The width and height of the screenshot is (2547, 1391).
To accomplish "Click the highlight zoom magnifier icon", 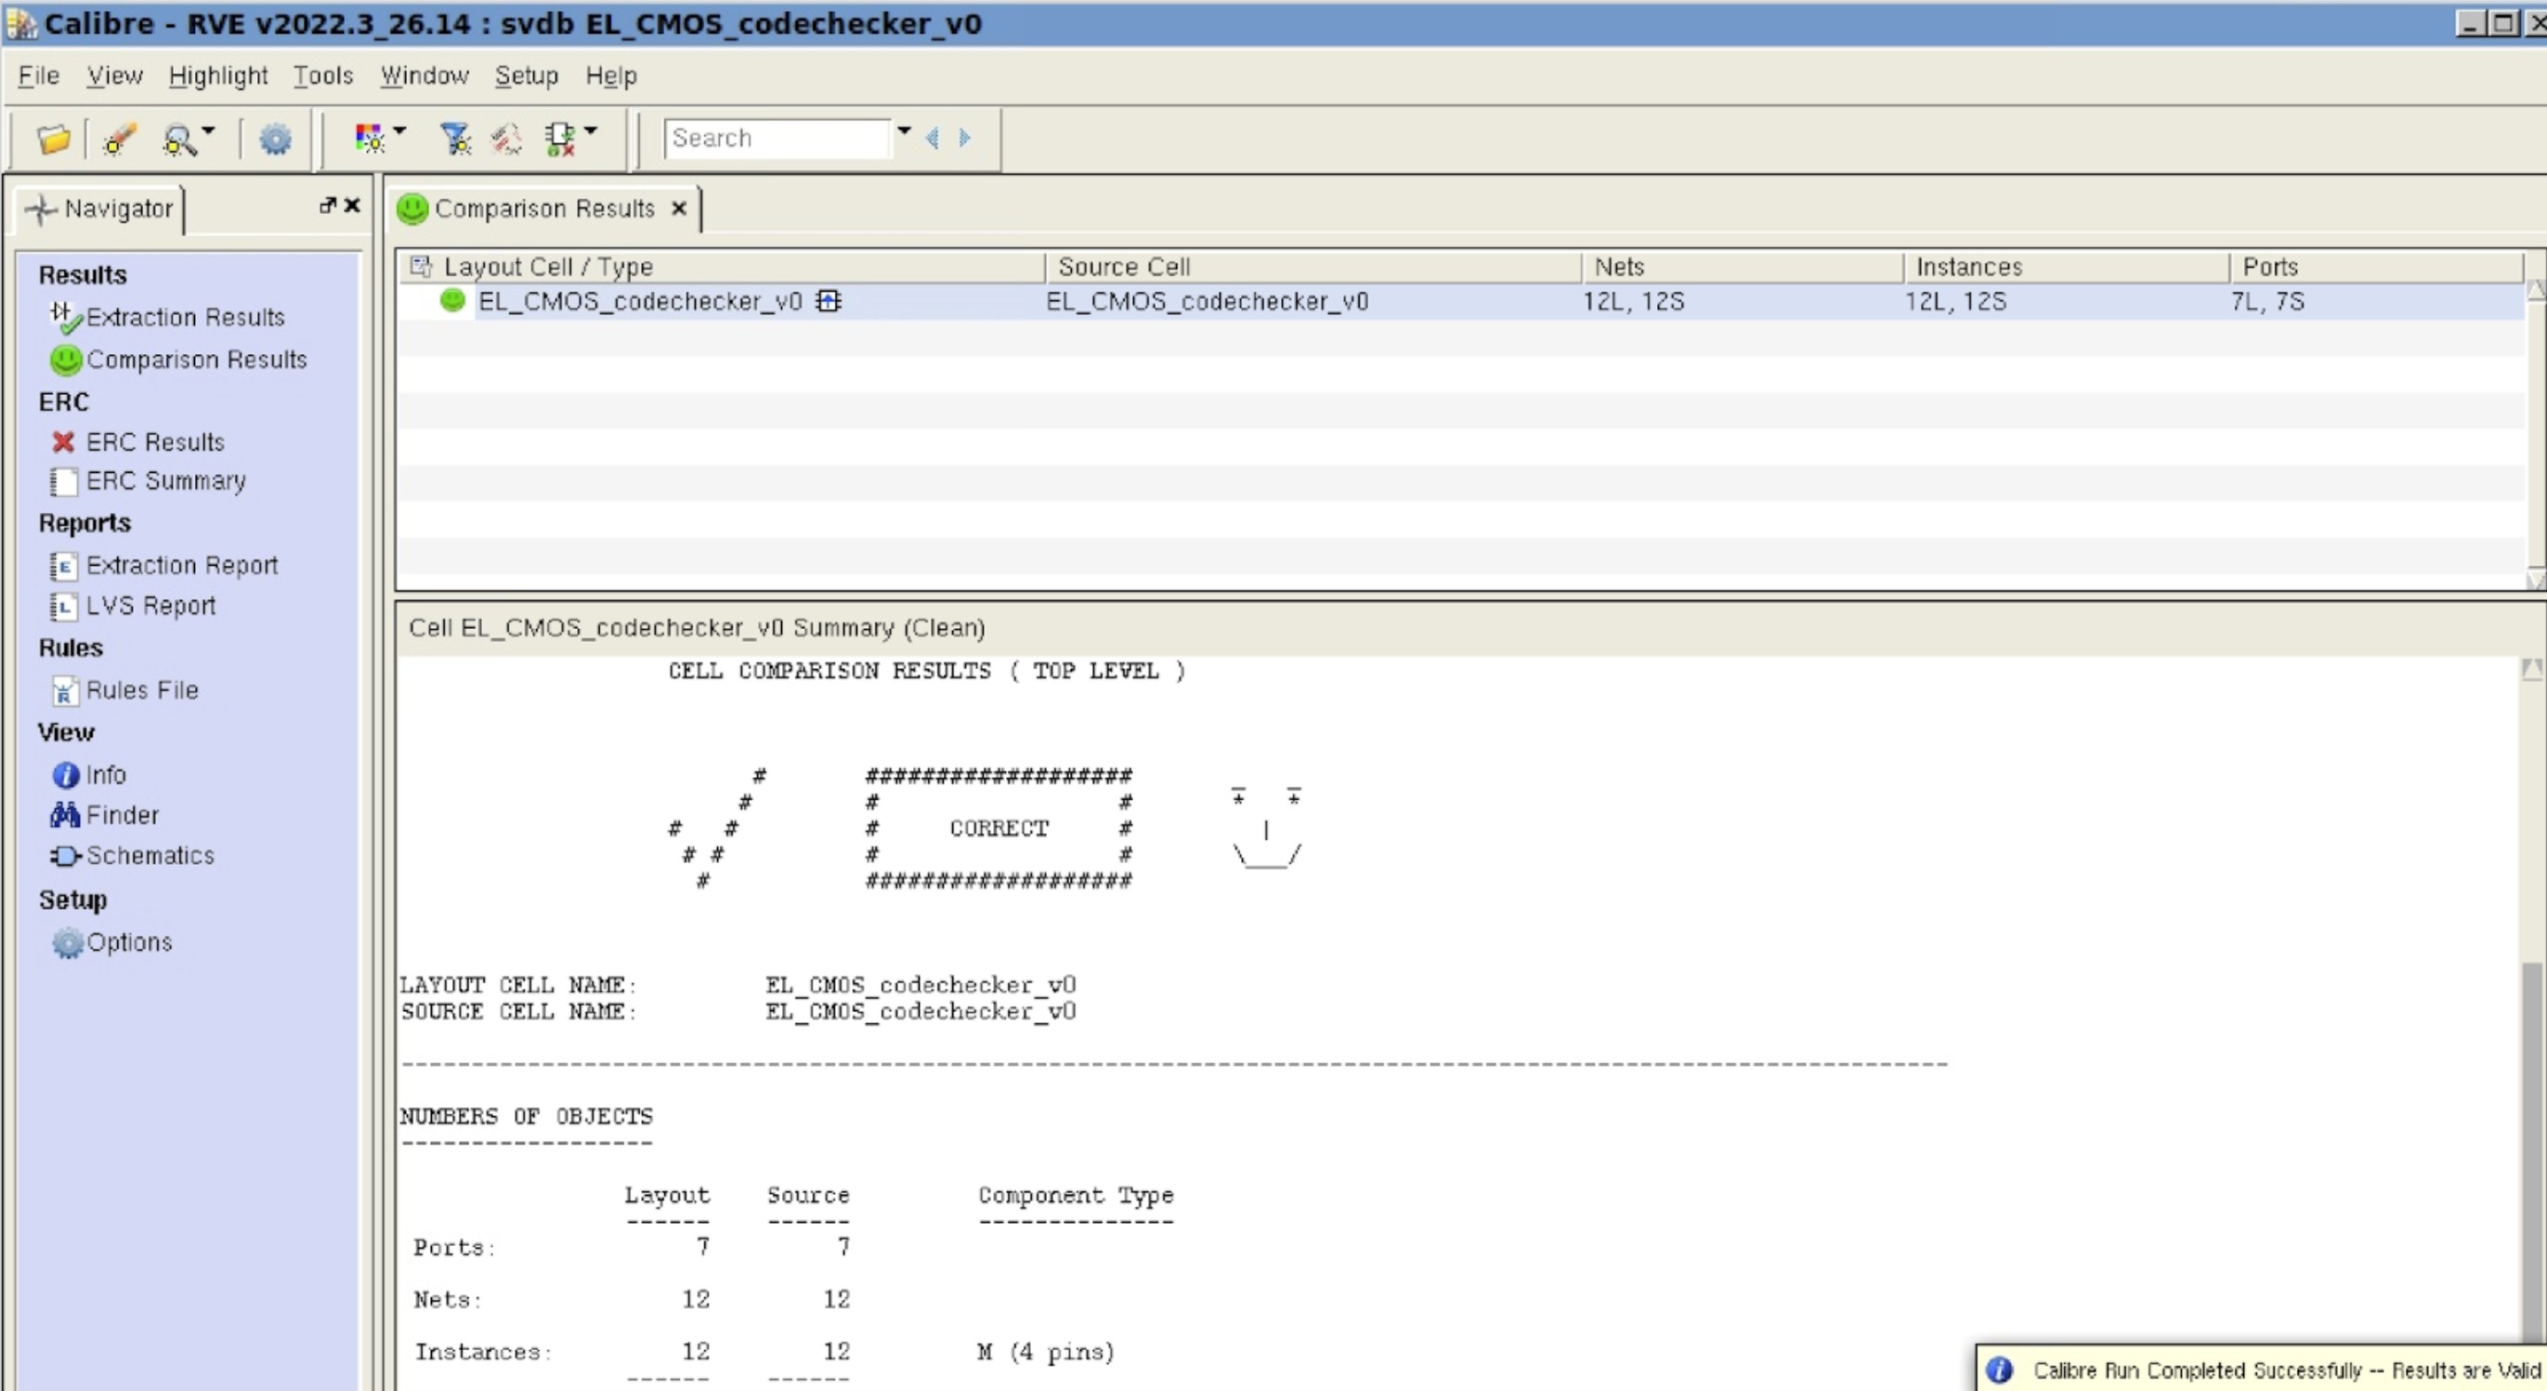I will [x=179, y=138].
